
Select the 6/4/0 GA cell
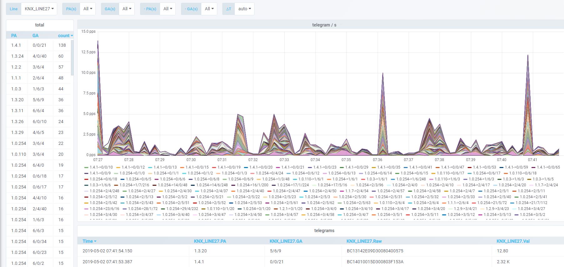pos(38,165)
